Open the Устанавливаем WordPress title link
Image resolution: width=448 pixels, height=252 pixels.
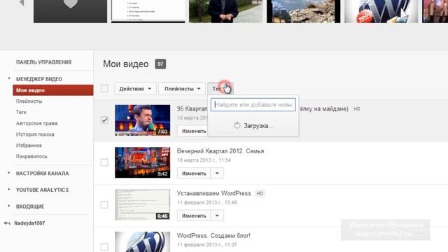point(213,193)
